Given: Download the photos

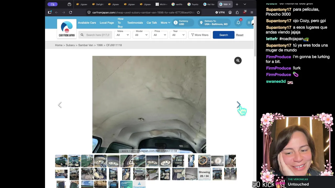Looking at the screenshot, I should coord(139,185).
